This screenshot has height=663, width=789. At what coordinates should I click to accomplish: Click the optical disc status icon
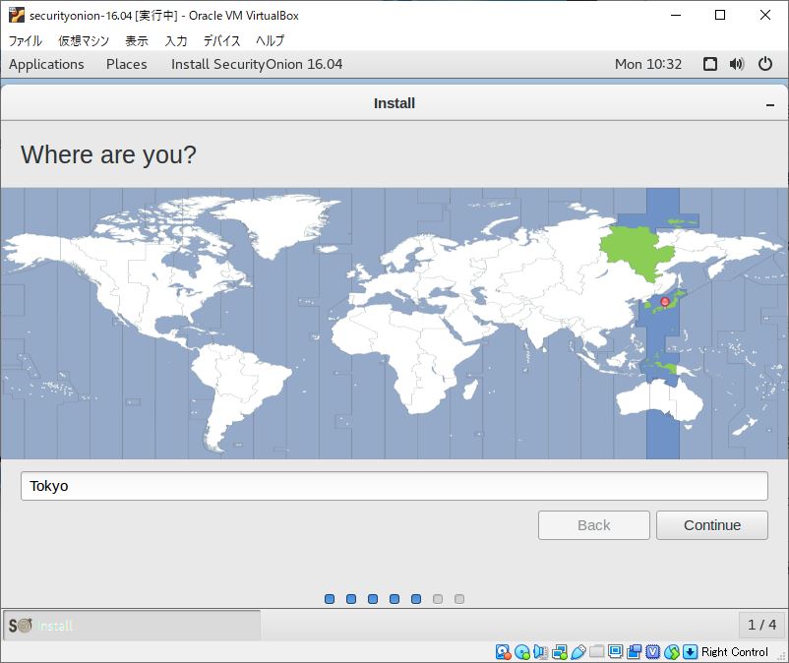521,652
